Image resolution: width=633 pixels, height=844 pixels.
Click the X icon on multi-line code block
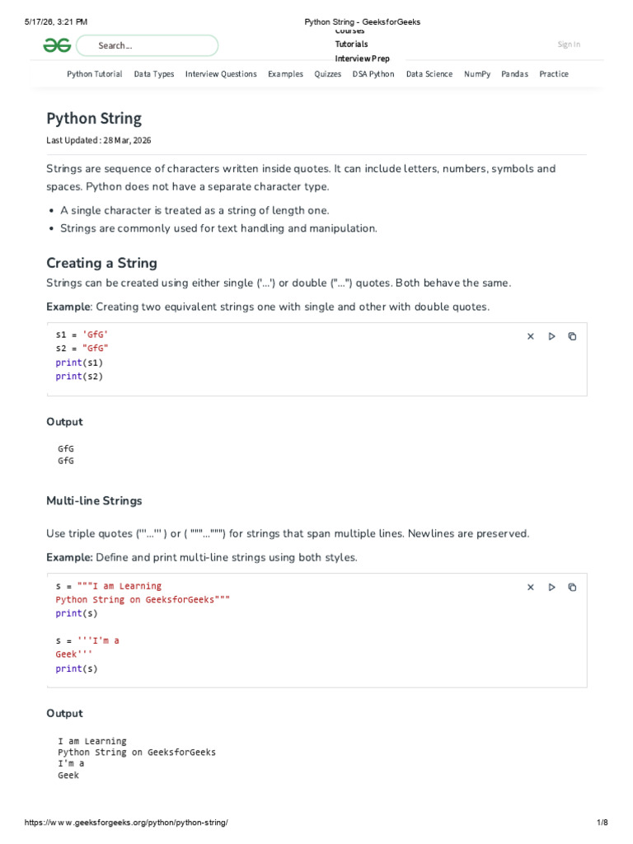531,587
